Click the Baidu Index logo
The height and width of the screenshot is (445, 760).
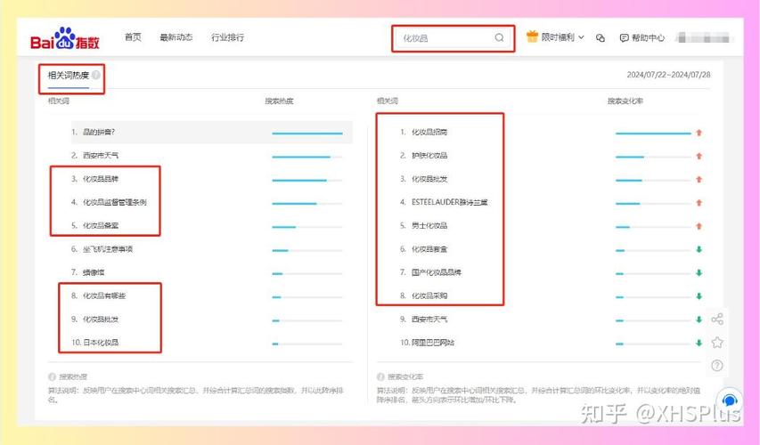(x=64, y=38)
